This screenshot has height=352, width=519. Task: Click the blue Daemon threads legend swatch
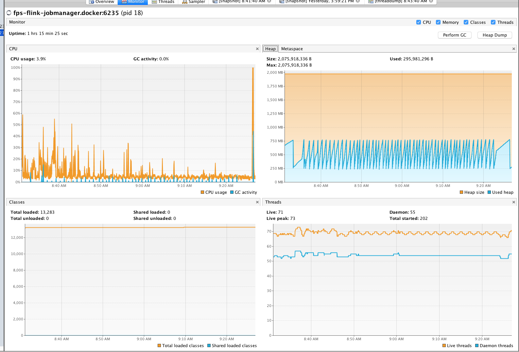(477, 346)
